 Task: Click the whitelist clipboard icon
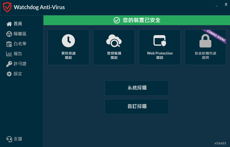point(9,44)
